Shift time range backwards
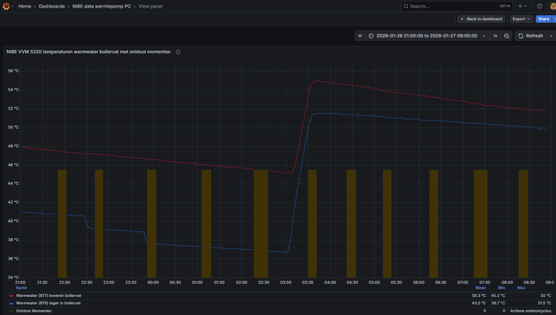This screenshot has width=556, height=315. coord(360,36)
